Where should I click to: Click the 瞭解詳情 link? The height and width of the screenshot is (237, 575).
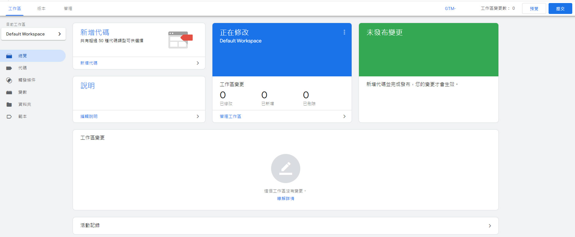click(286, 199)
